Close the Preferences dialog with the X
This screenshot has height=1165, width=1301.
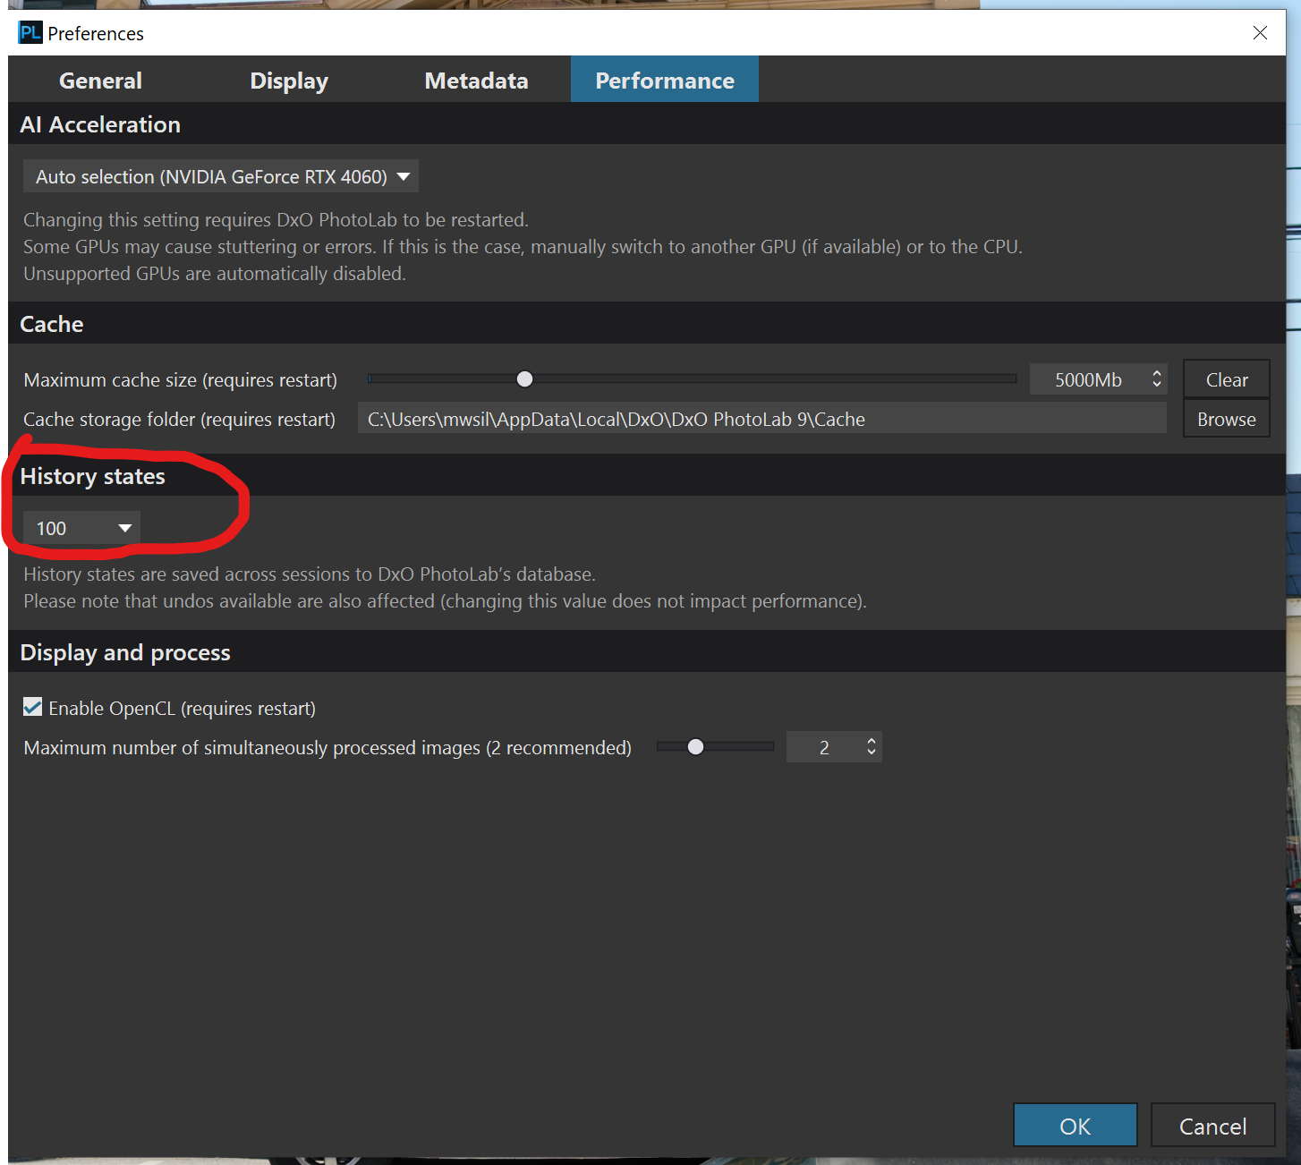pyautogui.click(x=1259, y=33)
